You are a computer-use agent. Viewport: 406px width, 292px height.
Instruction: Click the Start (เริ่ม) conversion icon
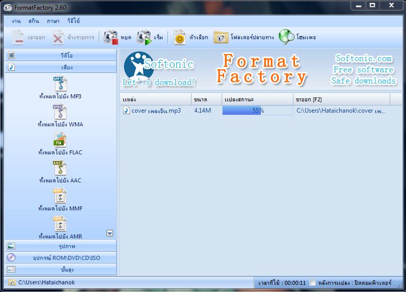144,37
